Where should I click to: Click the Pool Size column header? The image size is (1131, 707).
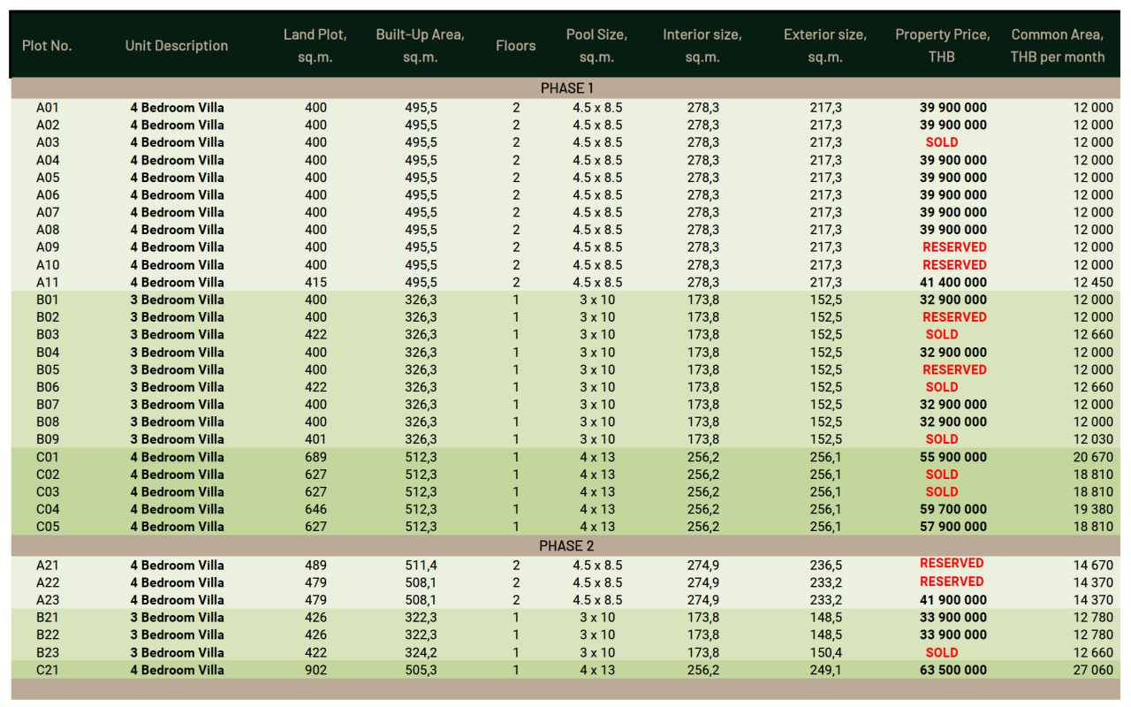(596, 46)
